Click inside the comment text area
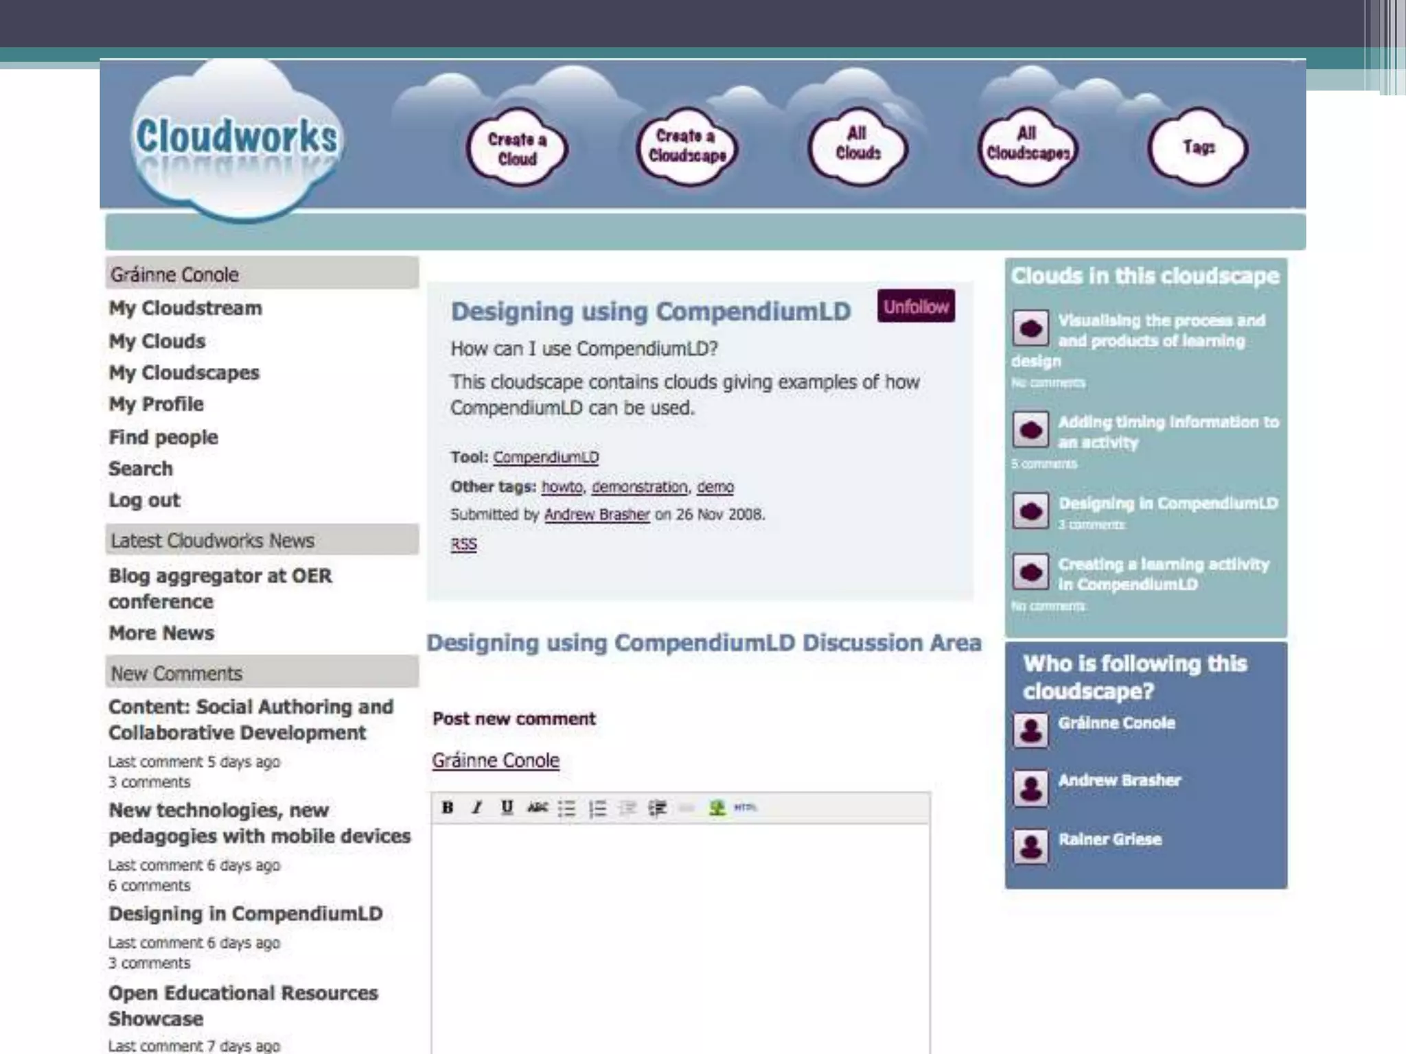 pos(680,933)
